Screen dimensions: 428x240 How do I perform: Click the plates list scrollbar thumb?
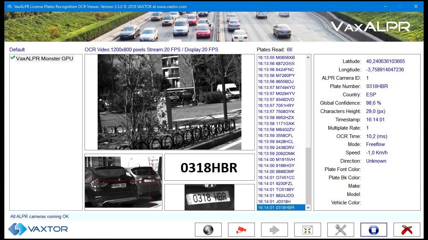click(308, 176)
